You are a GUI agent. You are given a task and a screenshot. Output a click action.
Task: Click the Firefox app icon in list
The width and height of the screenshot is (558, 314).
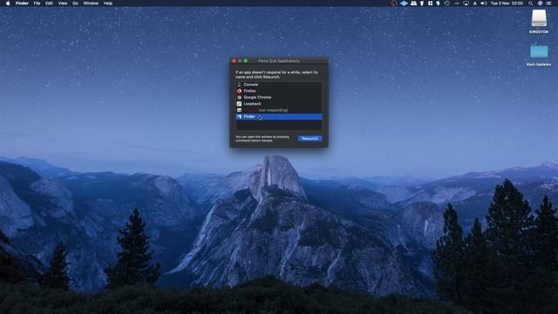(239, 91)
